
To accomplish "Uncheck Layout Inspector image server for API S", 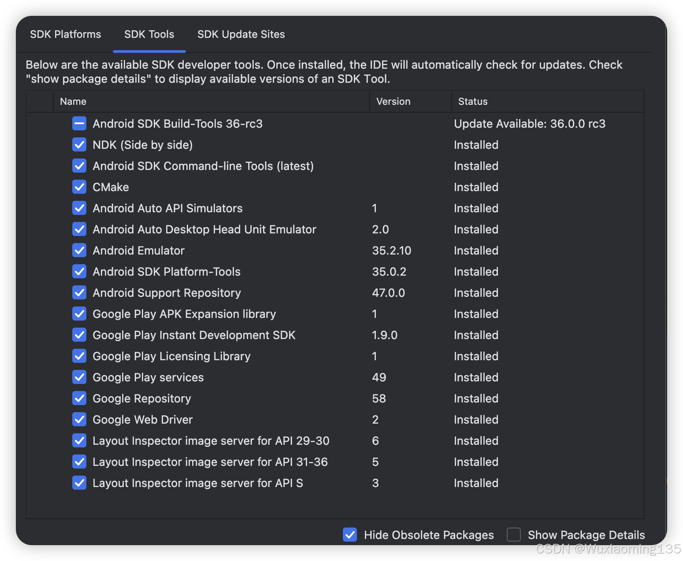I will coord(79,483).
